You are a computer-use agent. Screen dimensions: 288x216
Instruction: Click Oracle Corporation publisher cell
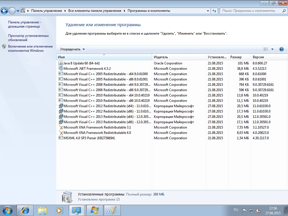point(168,63)
